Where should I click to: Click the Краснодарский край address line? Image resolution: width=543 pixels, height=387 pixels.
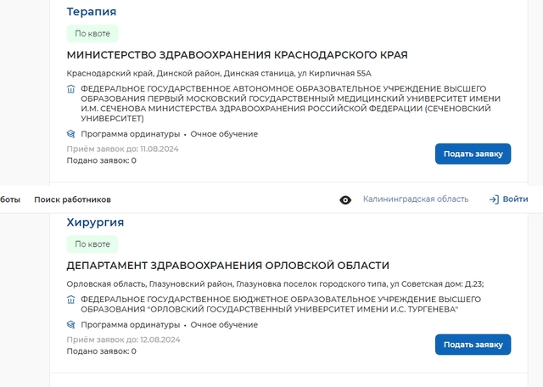[219, 73]
